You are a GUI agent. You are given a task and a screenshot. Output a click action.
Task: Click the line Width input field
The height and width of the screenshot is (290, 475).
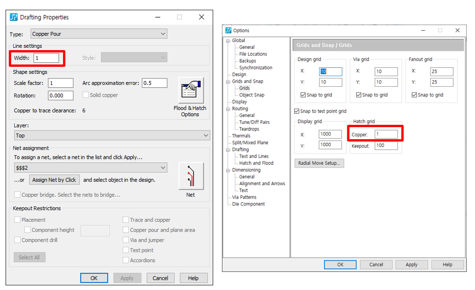click(46, 58)
